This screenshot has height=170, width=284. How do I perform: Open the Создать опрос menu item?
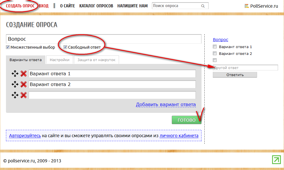pos(20,6)
